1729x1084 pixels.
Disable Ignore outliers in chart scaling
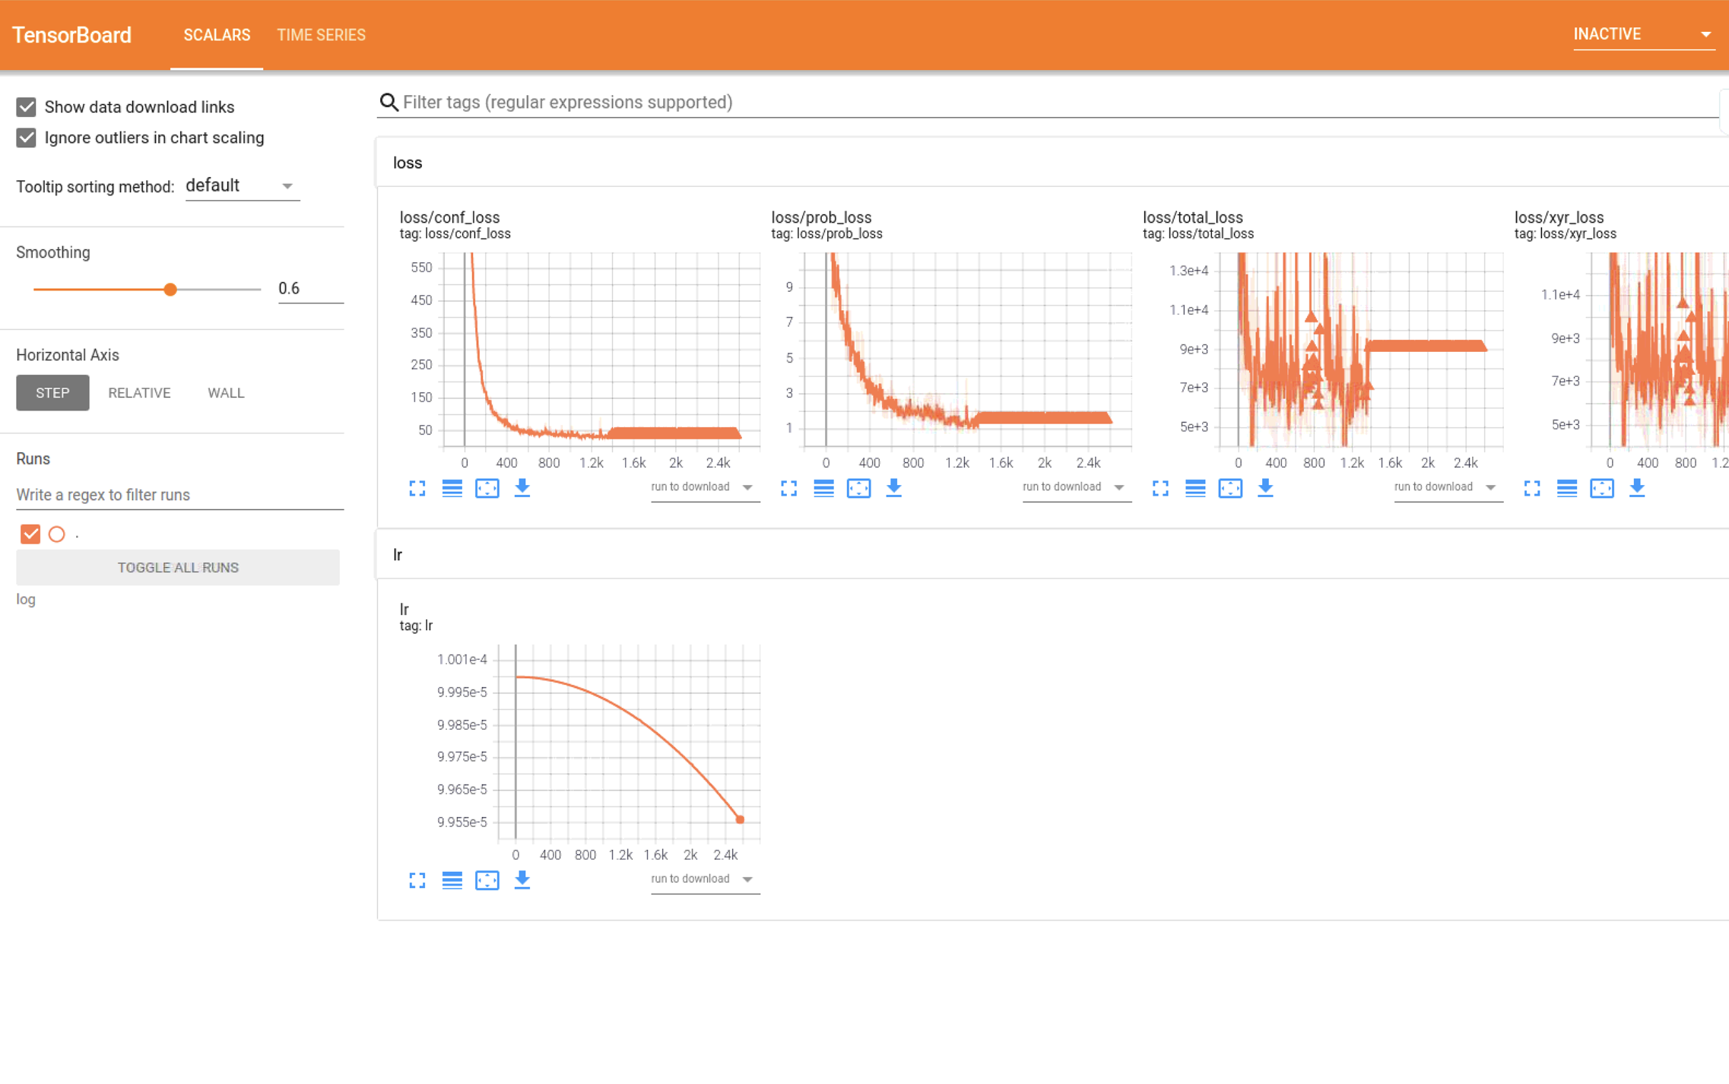tap(27, 138)
